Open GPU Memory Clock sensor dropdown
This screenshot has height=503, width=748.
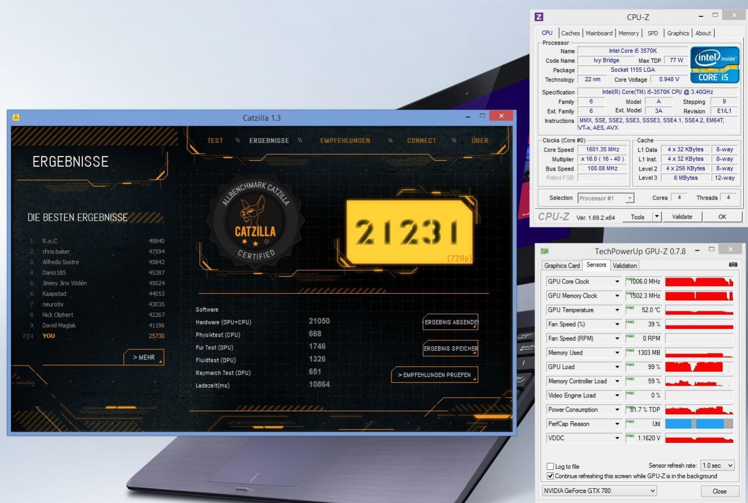click(617, 296)
